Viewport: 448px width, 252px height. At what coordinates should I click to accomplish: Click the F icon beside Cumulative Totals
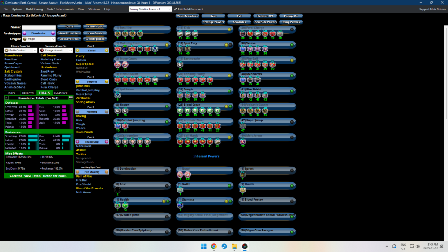[6, 98]
